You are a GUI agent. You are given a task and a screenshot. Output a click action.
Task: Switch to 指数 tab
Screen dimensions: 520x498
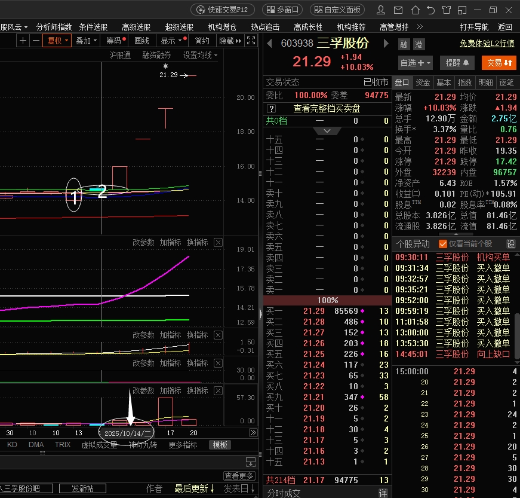[464, 83]
